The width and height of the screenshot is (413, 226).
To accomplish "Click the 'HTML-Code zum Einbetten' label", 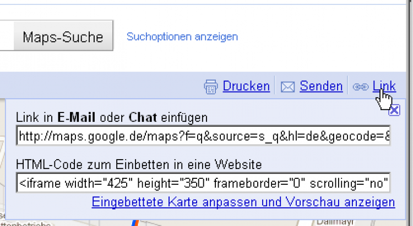I will tap(138, 164).
